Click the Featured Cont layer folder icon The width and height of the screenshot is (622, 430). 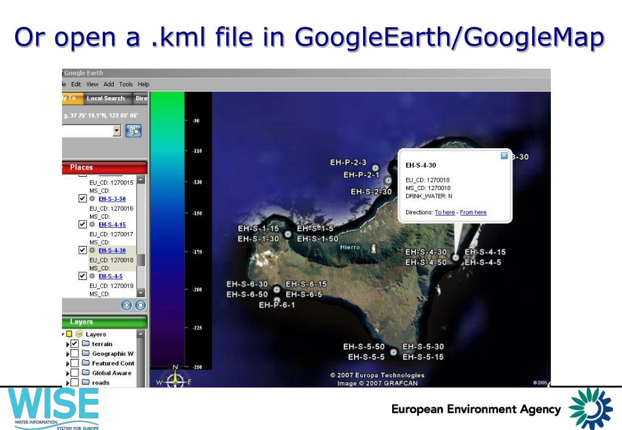pyautogui.click(x=86, y=363)
